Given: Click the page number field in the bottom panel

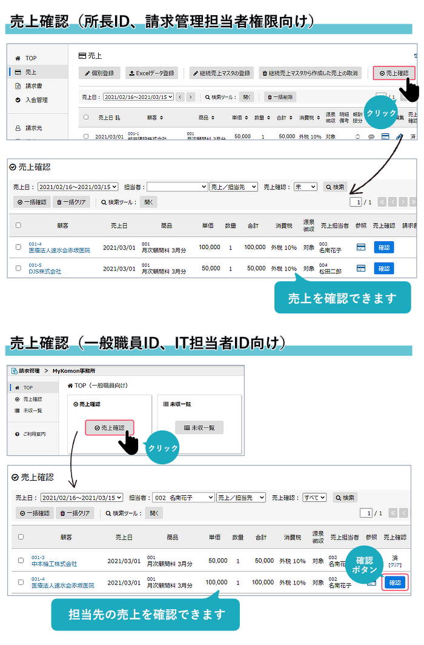Looking at the screenshot, I should (366, 513).
